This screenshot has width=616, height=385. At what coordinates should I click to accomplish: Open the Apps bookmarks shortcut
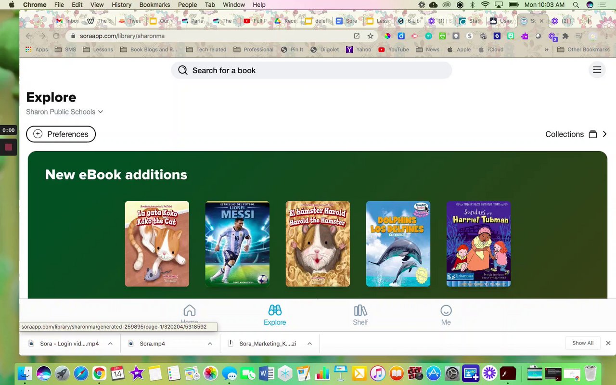(x=37, y=50)
